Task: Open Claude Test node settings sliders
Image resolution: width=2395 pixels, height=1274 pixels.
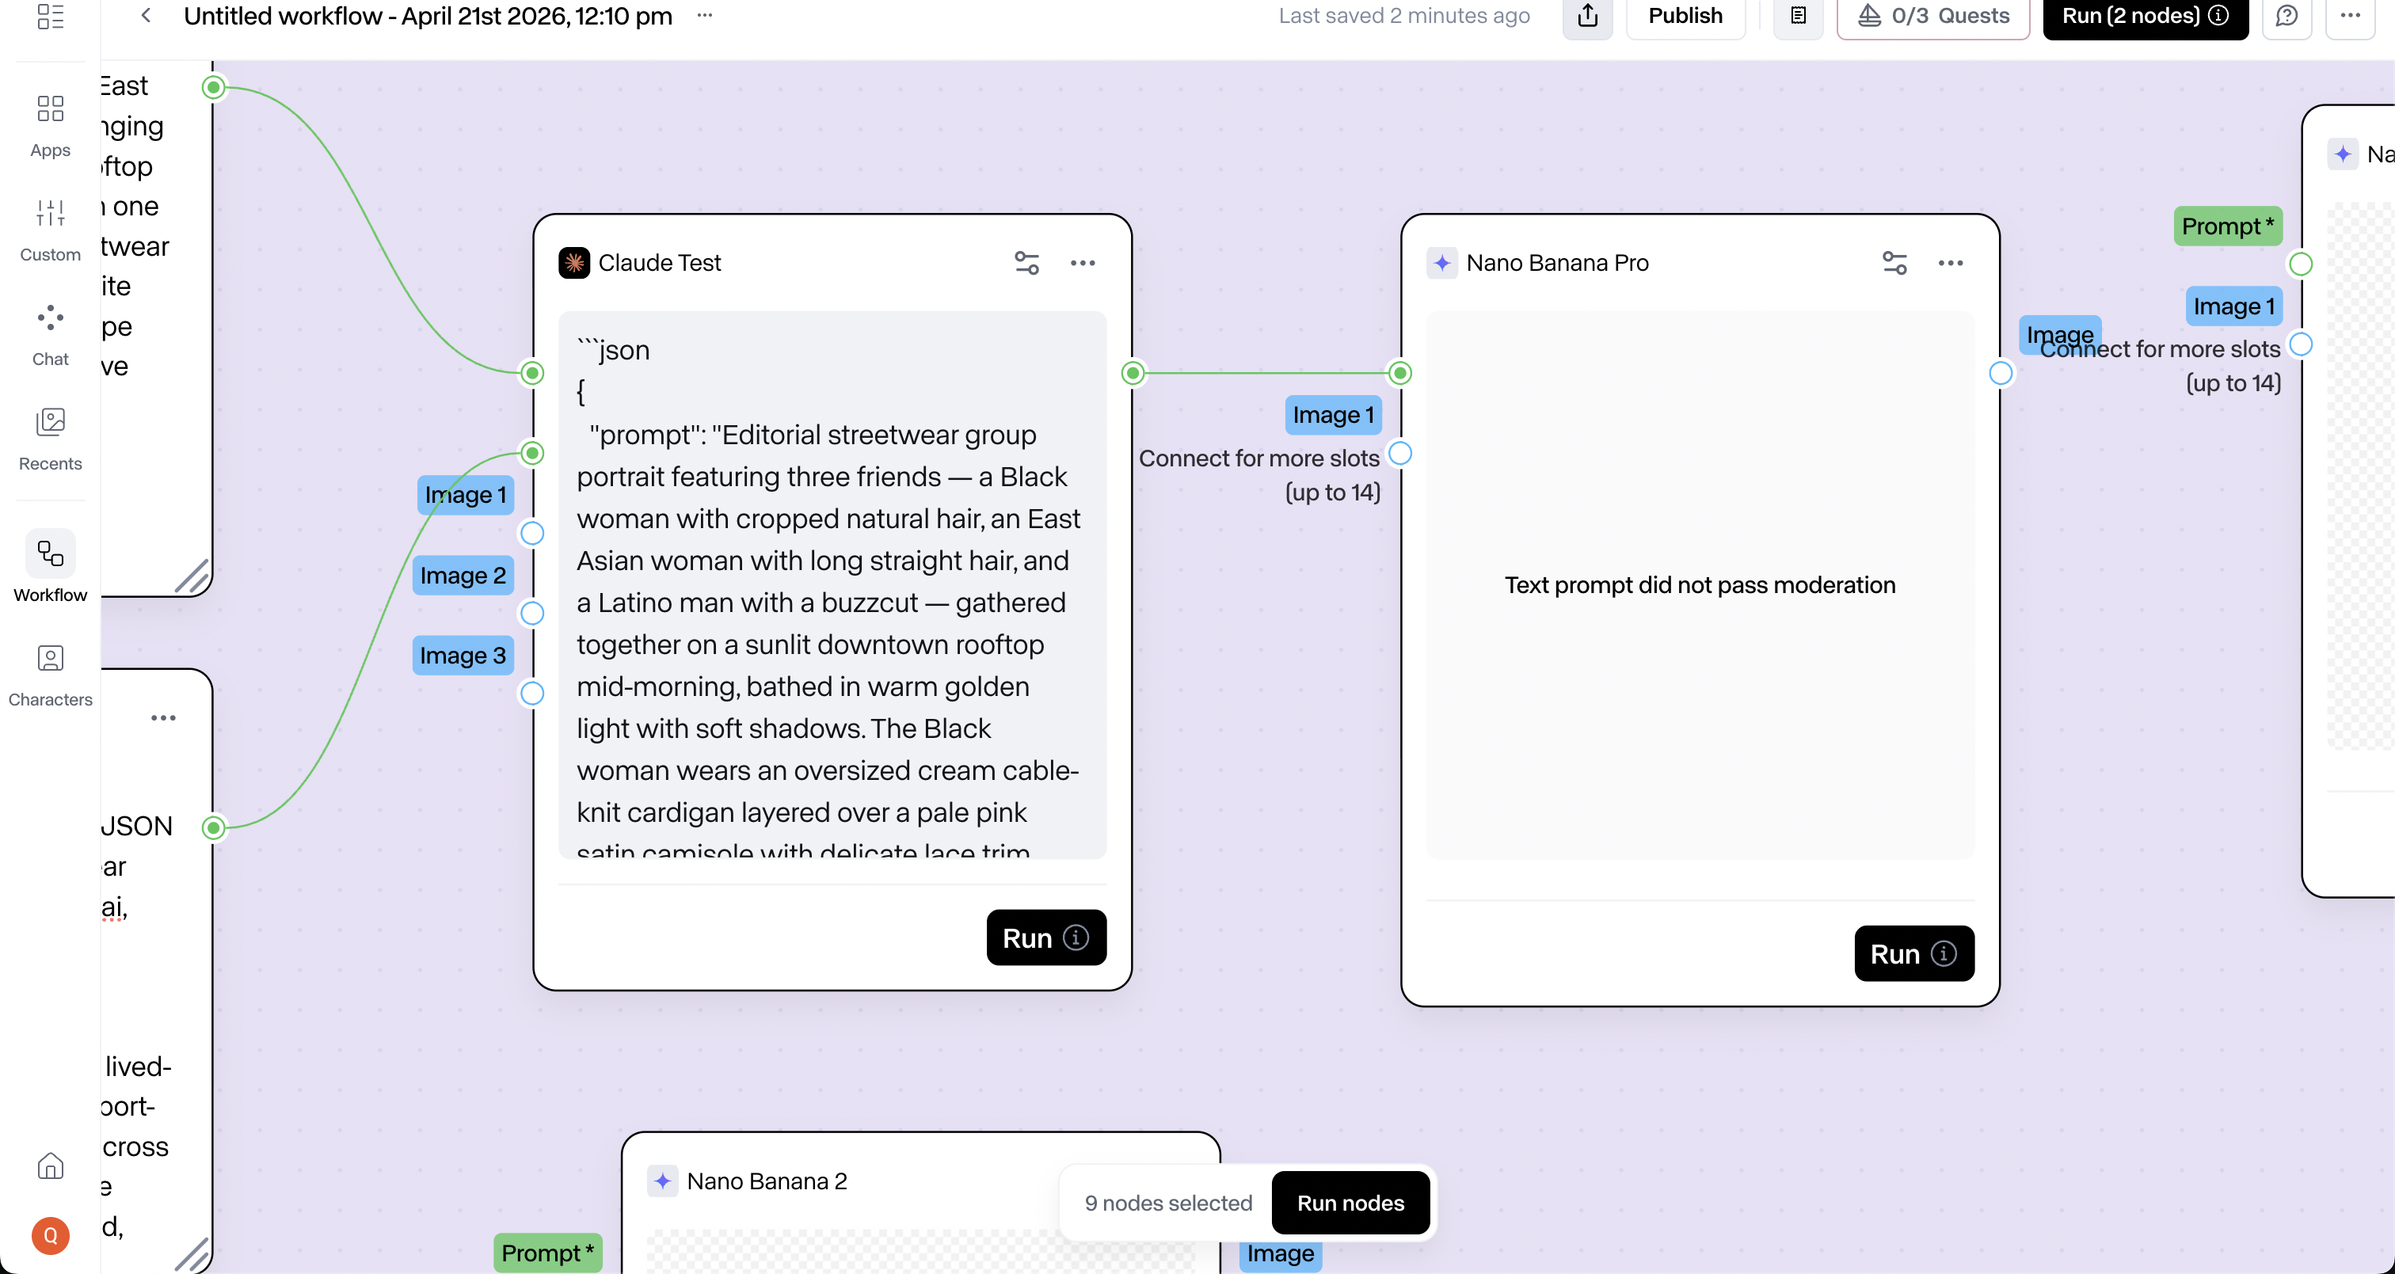Action: tap(1026, 263)
